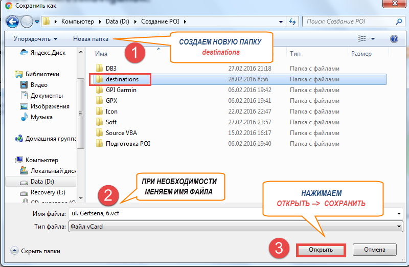409x267 pixels.
Task: Expand the address bar path dropdown arrow
Action: [x=281, y=22]
